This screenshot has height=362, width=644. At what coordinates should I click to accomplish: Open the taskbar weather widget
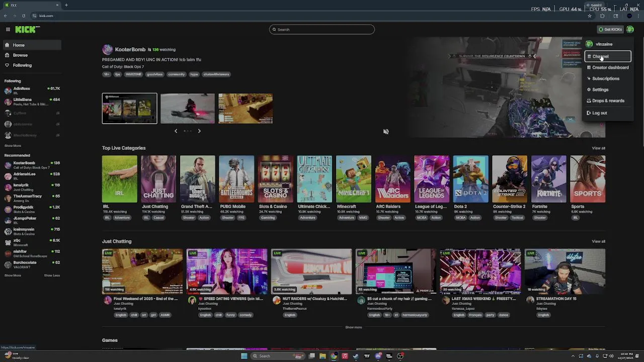(x=16, y=356)
